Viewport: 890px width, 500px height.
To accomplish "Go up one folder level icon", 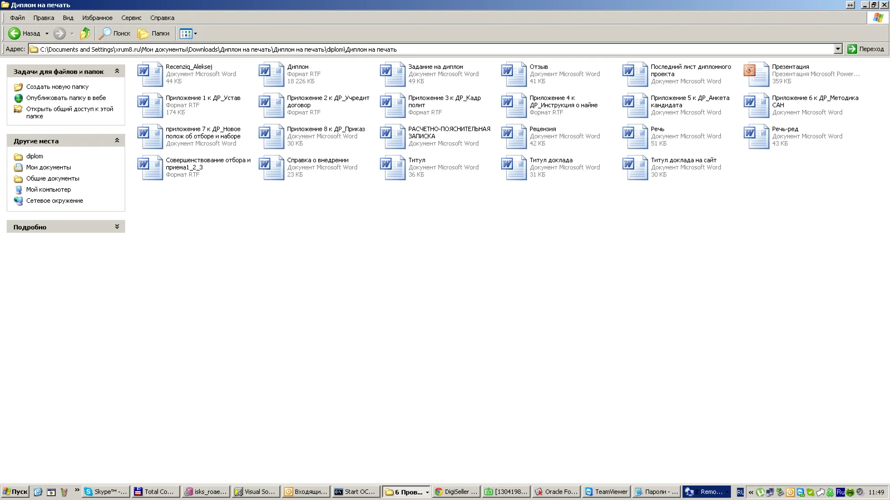I will coord(85,33).
